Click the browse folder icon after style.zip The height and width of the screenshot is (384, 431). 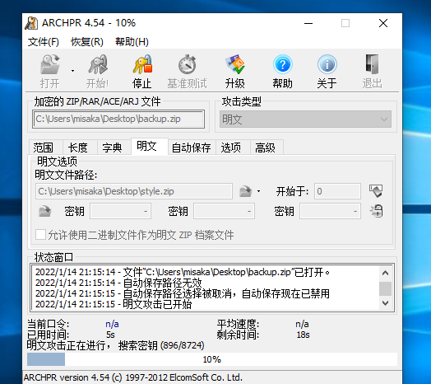[x=245, y=191]
